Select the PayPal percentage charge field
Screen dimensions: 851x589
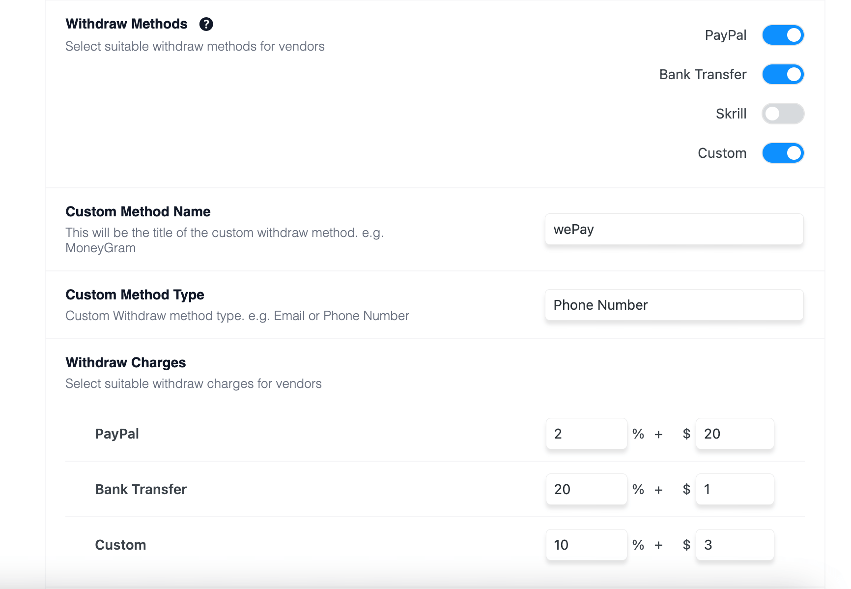point(586,434)
